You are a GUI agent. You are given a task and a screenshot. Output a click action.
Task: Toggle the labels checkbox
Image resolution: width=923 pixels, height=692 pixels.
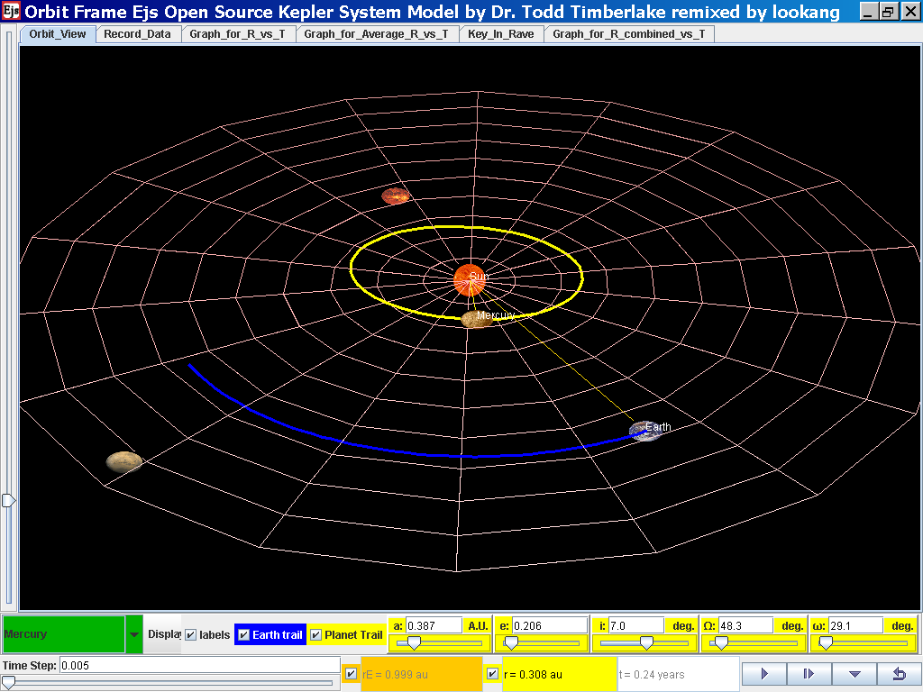click(191, 635)
